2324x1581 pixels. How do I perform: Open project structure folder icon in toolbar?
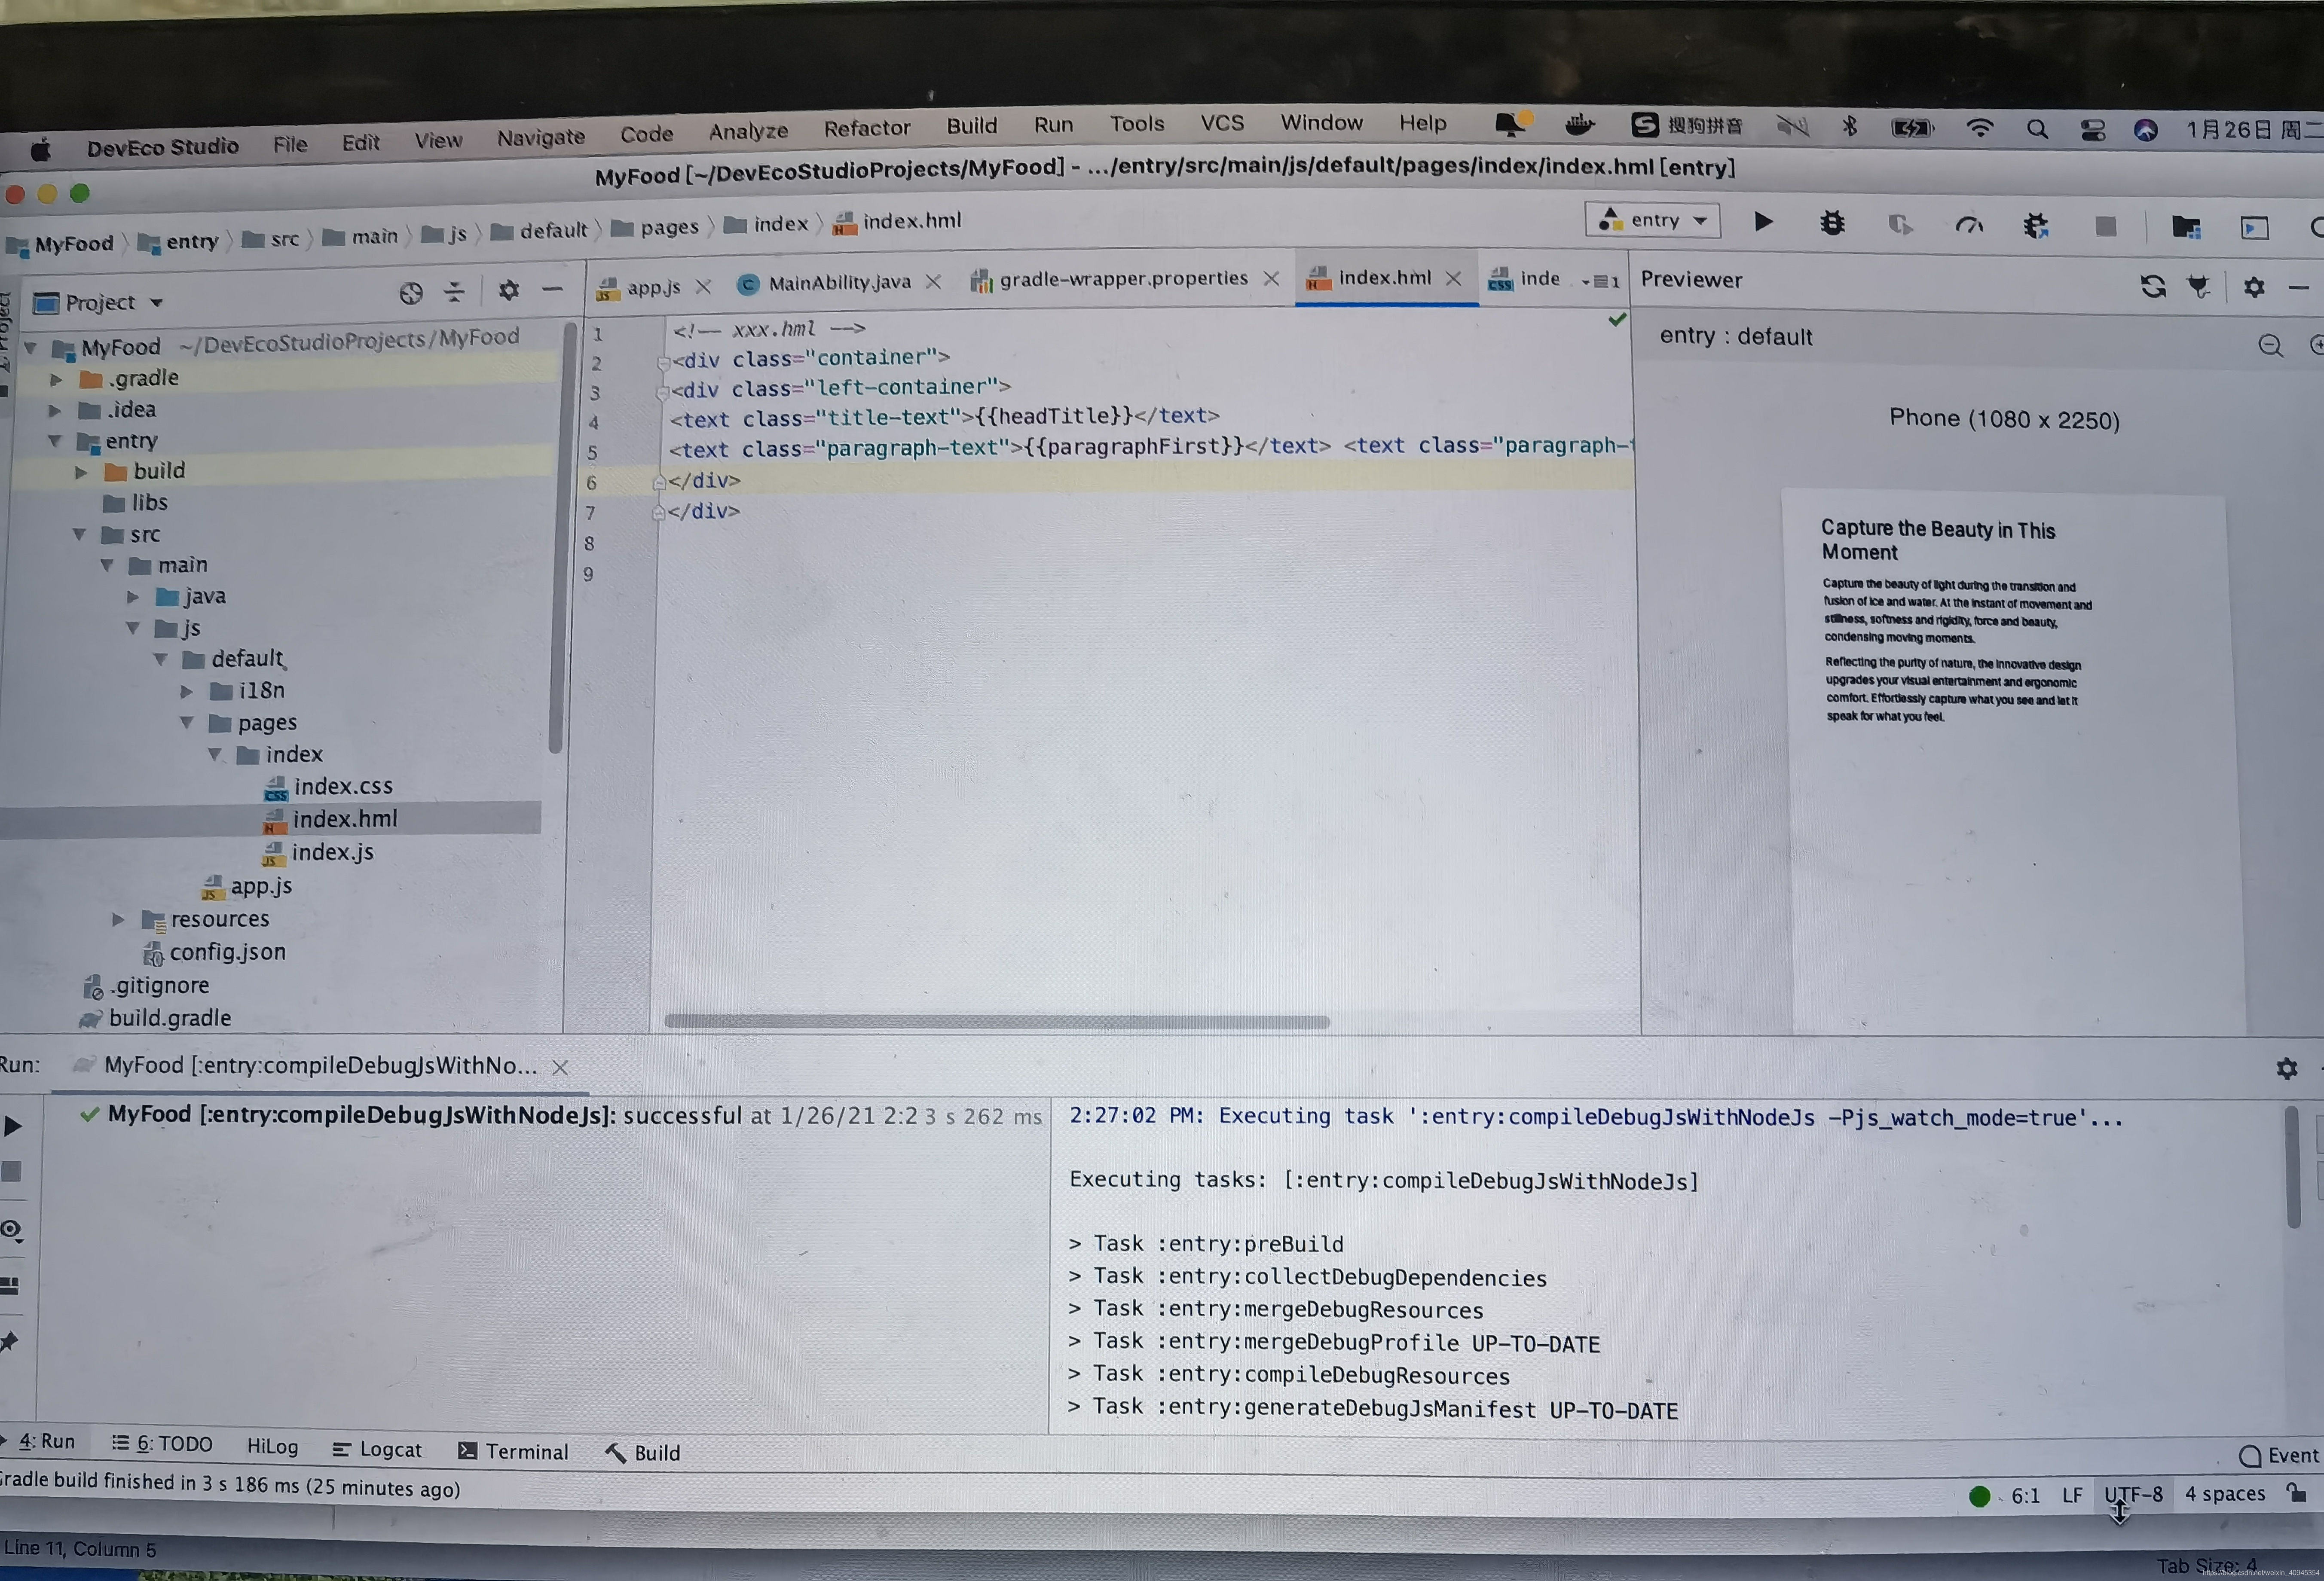pos(2186,228)
